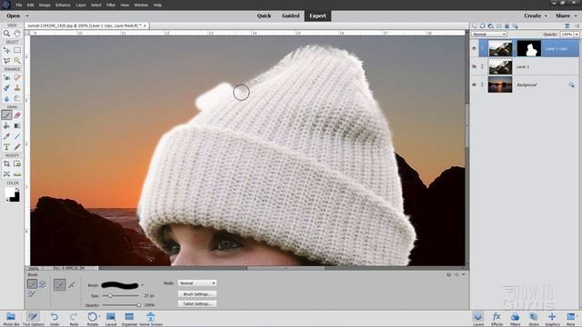Select the Crop tool

[x=6, y=163]
